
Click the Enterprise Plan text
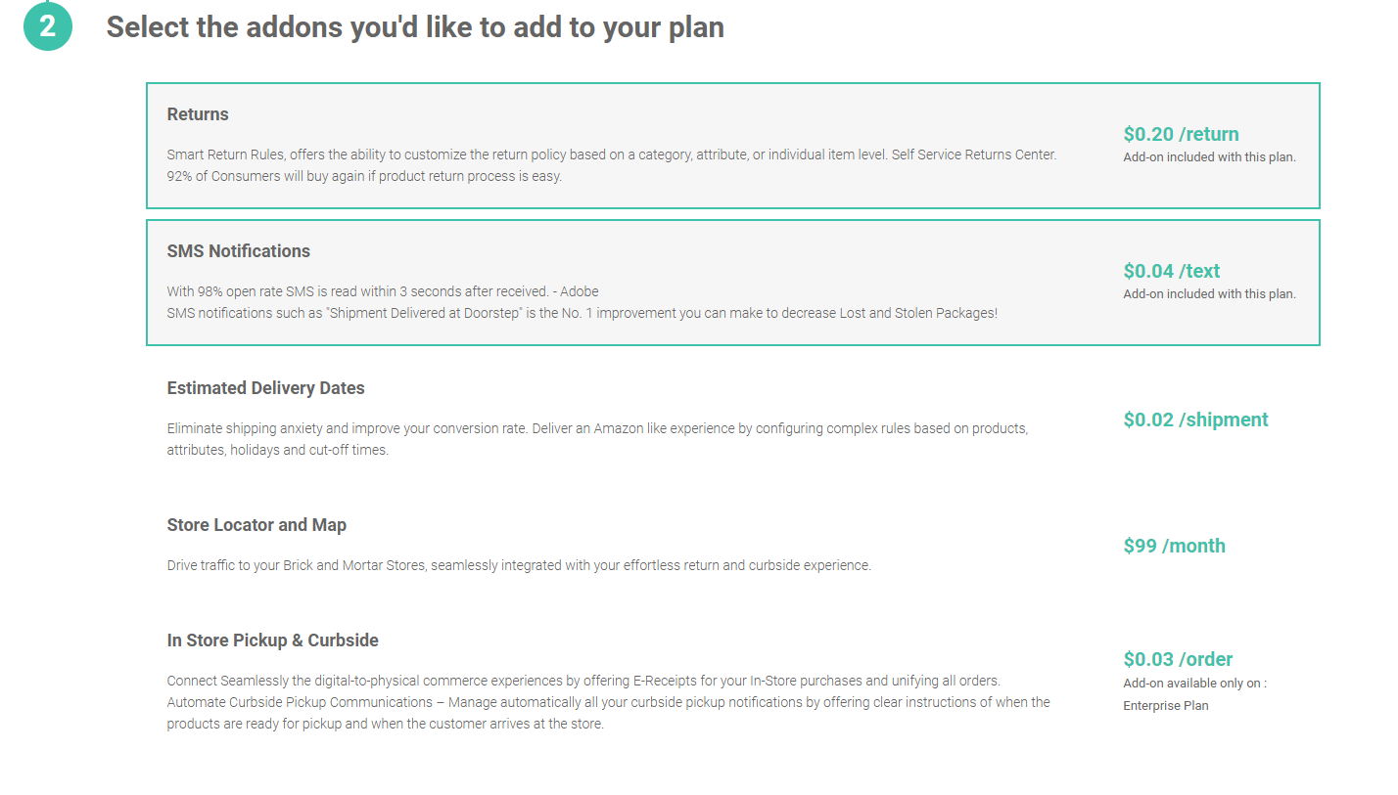click(1165, 705)
